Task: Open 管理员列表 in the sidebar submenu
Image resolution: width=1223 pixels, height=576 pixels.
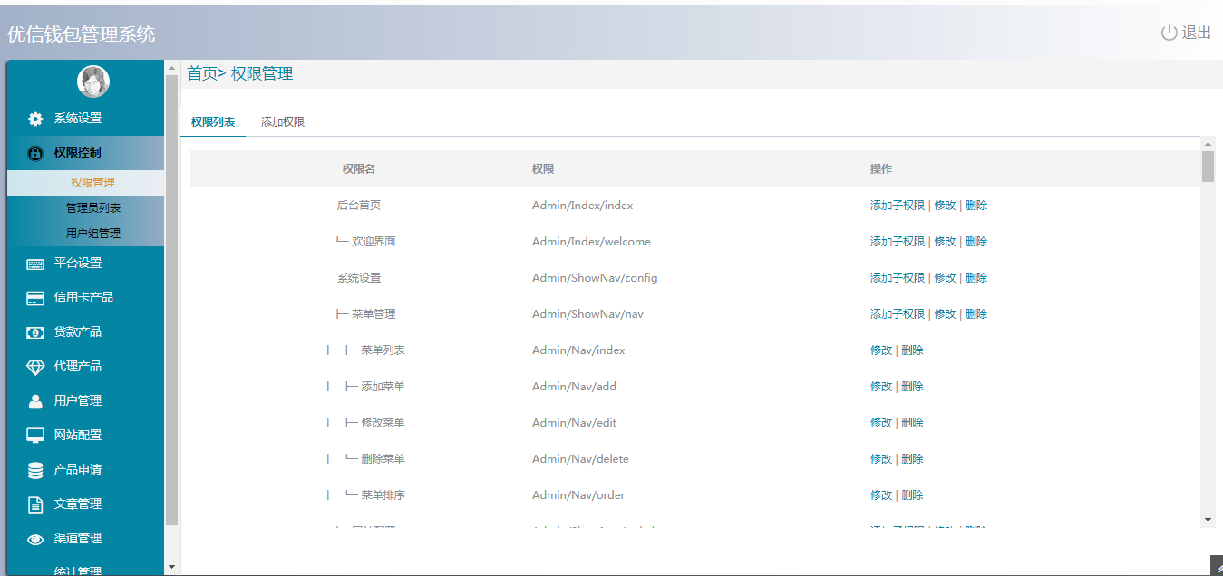Action: click(x=92, y=207)
